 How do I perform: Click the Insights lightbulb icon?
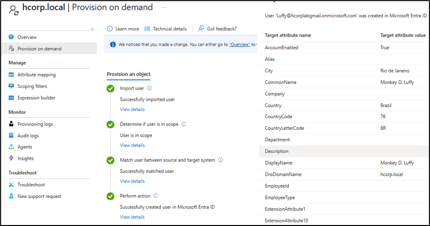11,159
